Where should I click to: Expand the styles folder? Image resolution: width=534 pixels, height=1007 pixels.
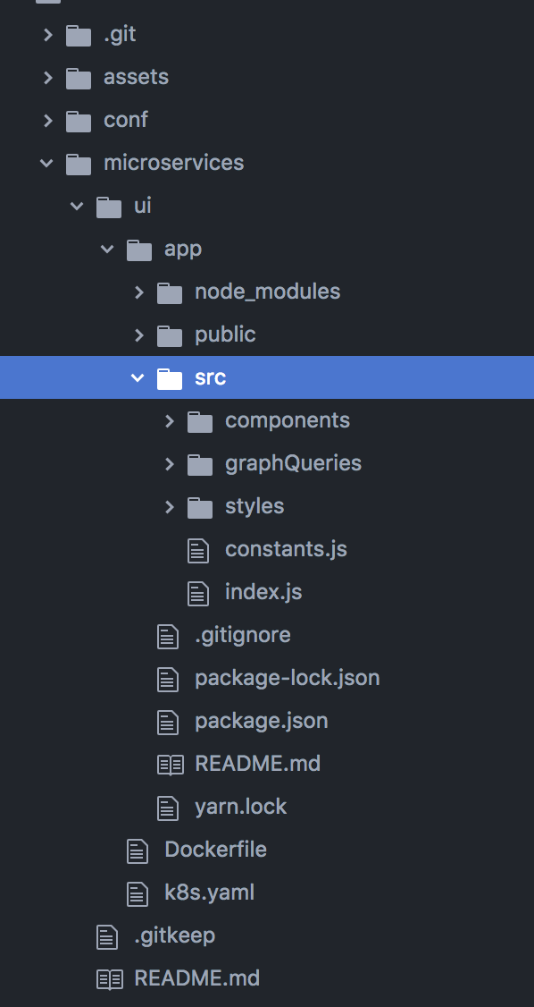click(169, 506)
